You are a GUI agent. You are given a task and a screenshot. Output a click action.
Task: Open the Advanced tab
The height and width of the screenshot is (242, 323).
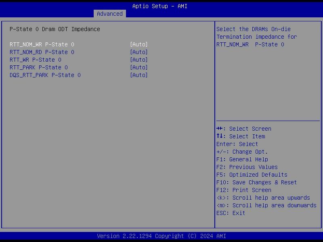point(109,14)
